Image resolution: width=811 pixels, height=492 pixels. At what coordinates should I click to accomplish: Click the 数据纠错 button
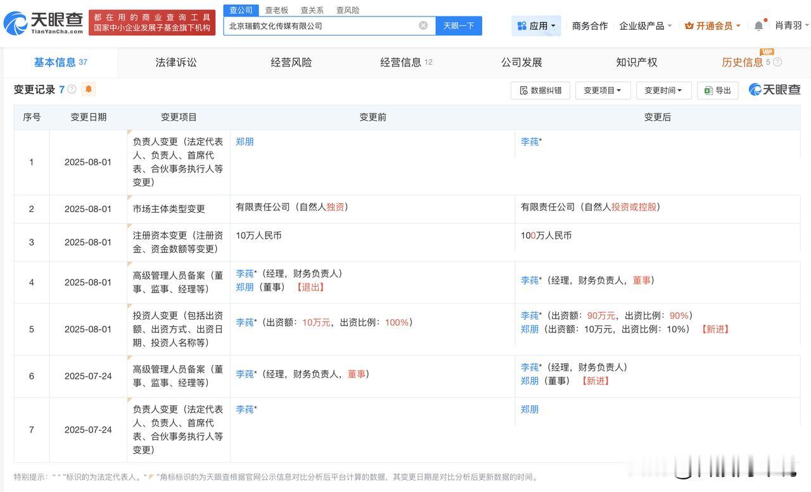(x=540, y=91)
